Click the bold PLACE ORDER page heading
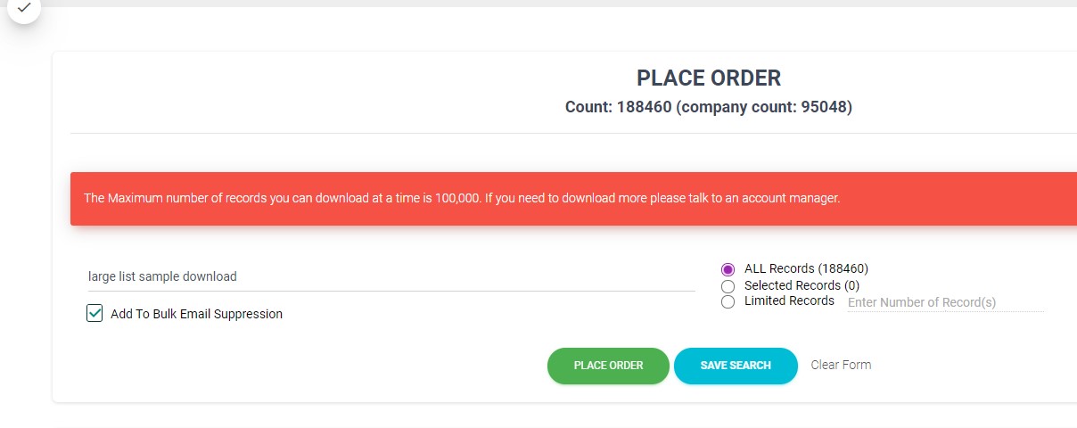 709,78
